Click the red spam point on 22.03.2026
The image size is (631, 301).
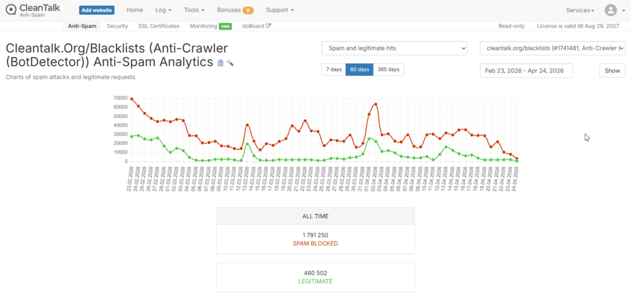(x=305, y=121)
